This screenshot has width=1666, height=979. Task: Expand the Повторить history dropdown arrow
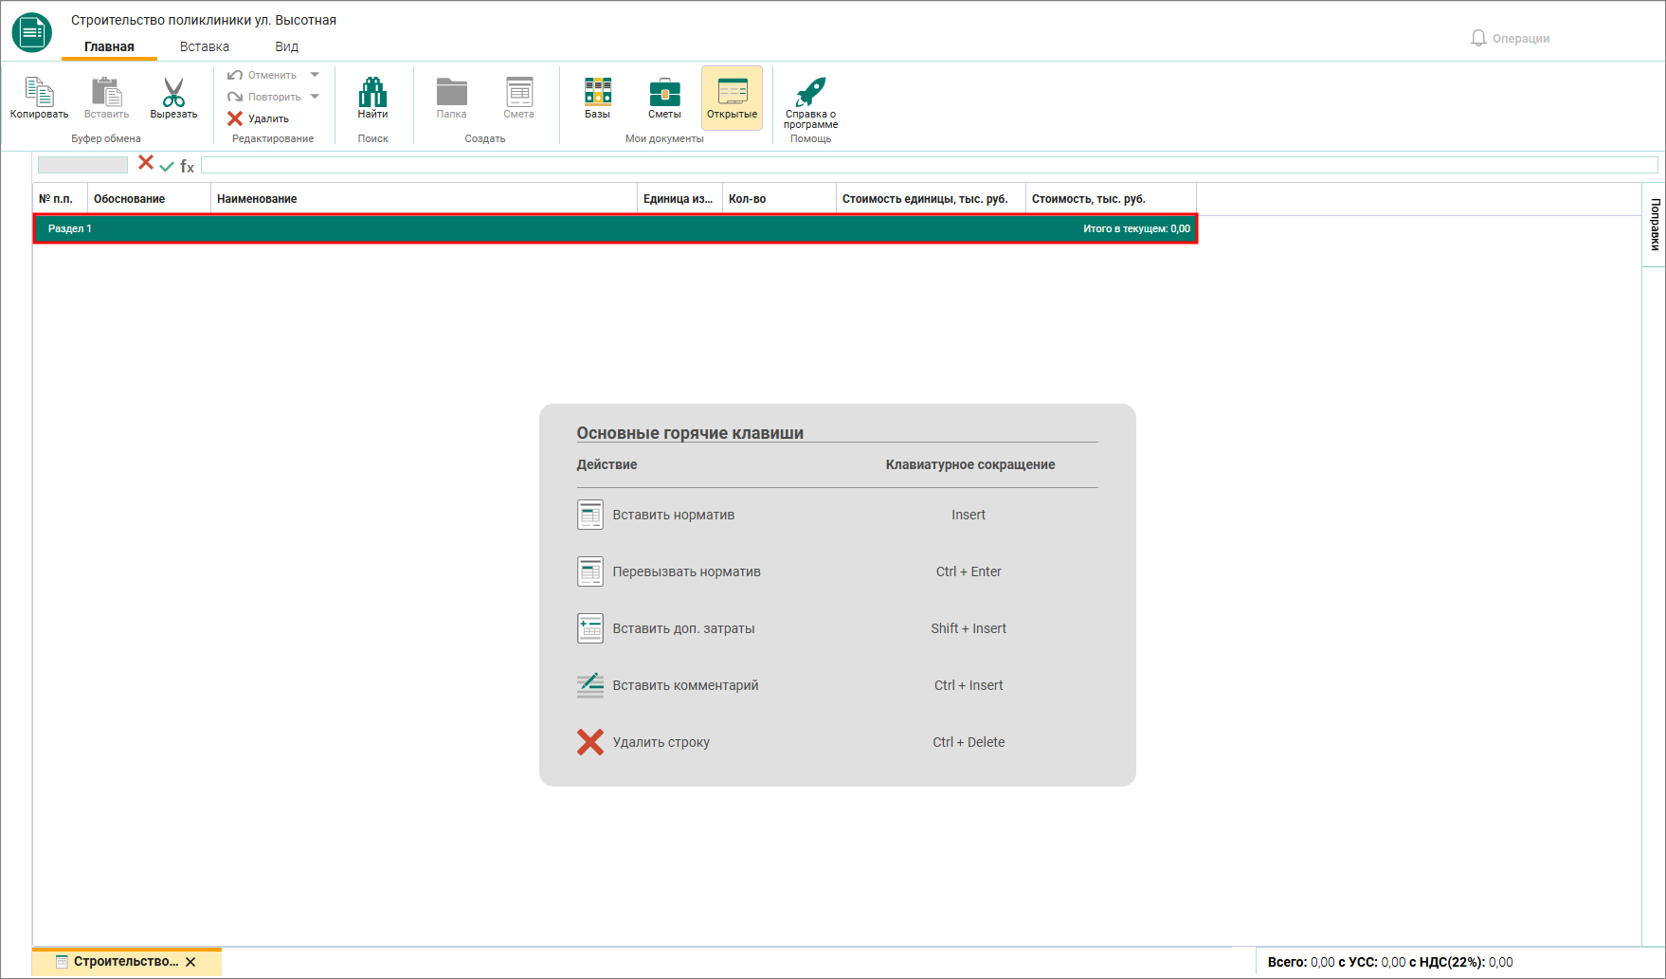[x=315, y=97]
